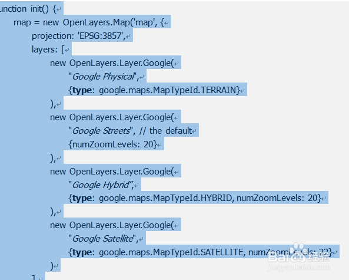Click the line "{numZoomLevels: 20}"
The image size is (349, 280).
112,144
